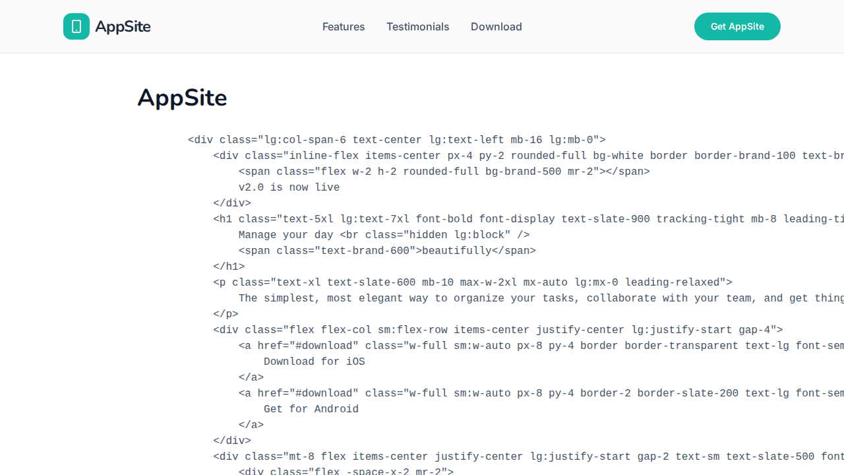Select the paragraph about organizing your tasks
844x475 pixels.
point(462,298)
